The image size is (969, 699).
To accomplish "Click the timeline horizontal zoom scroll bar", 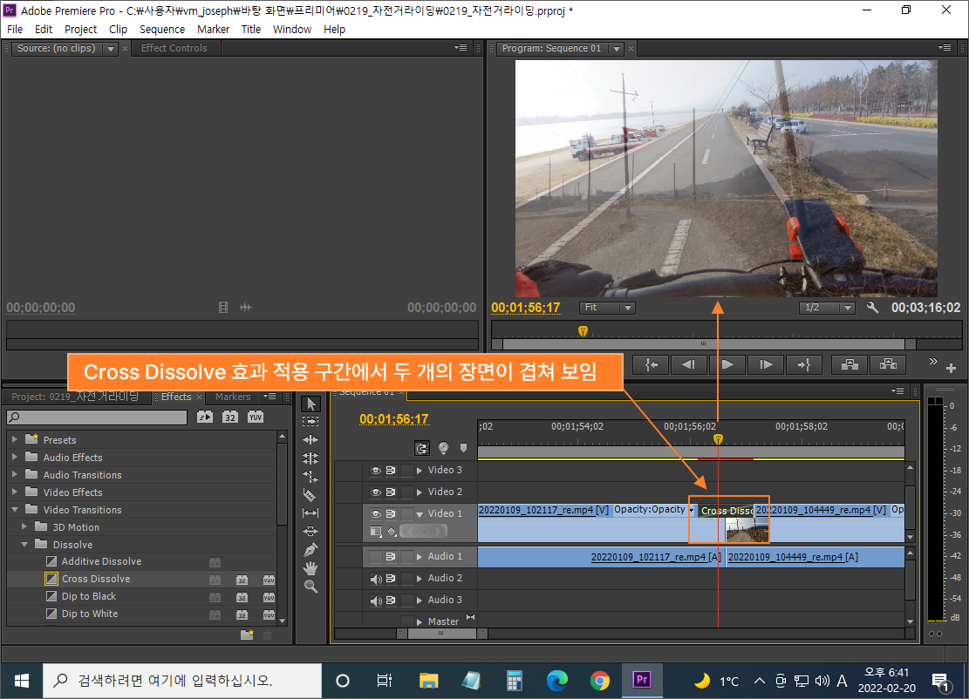I will [441, 634].
